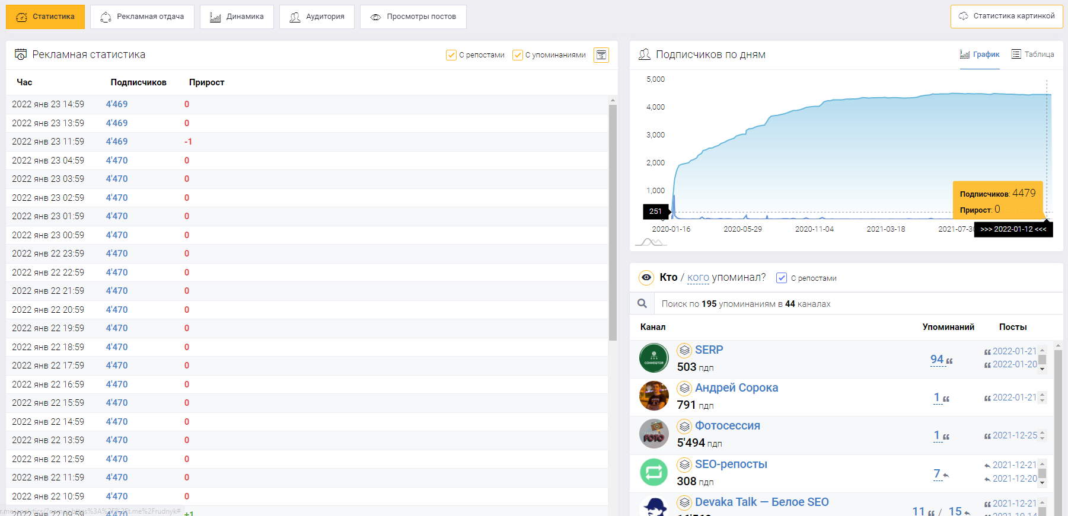Click the layers icon next to Фотосессия
The height and width of the screenshot is (516, 1068).
685,426
